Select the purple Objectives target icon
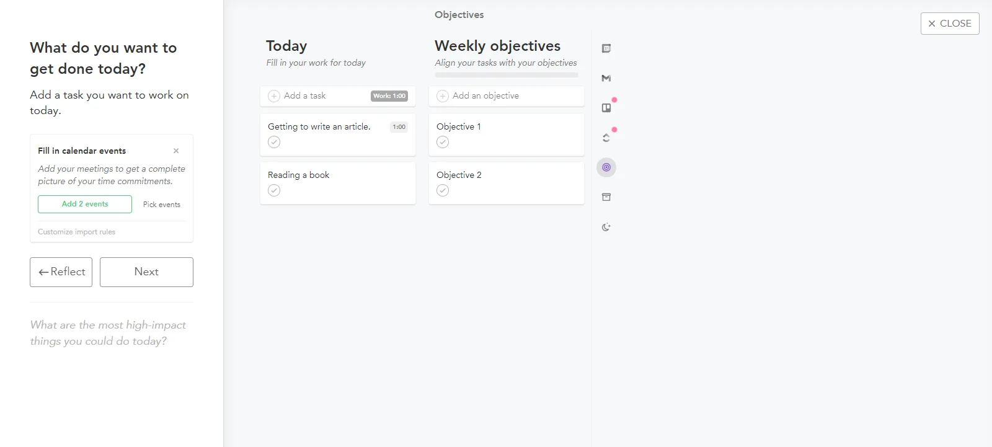This screenshot has height=447, width=992. [x=606, y=167]
